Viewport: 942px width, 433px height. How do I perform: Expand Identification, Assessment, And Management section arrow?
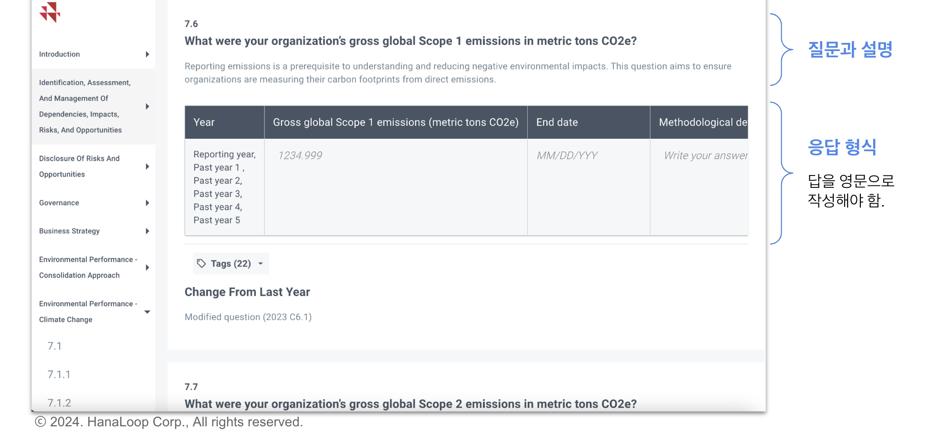(x=147, y=106)
